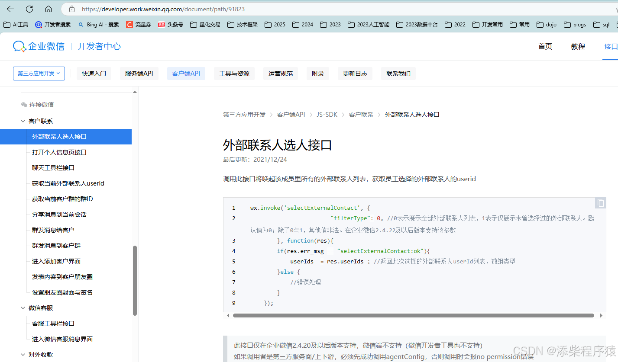618x362 pixels.
Task: Open 群发消息给客户 in the sidebar
Action: (53, 230)
